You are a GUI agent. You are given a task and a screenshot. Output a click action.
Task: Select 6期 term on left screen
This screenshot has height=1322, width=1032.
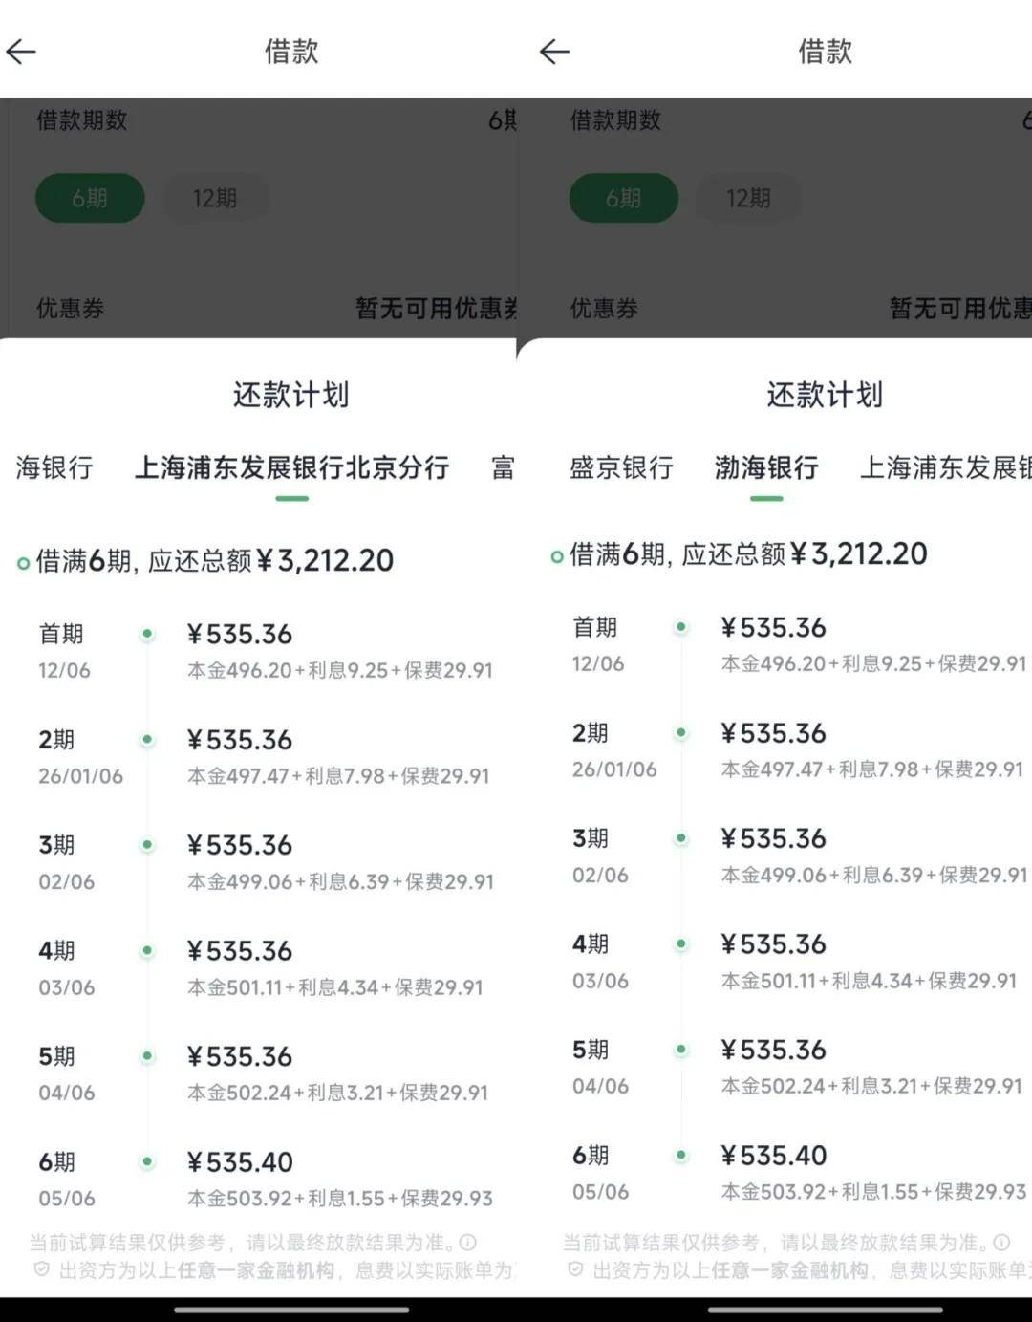[x=90, y=198]
